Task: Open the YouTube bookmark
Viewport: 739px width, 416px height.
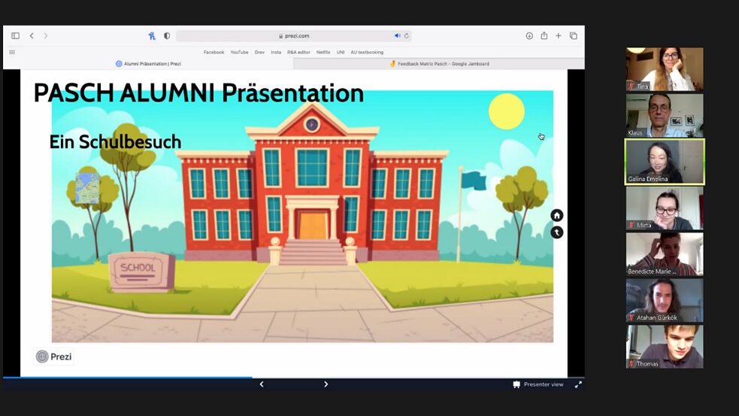Action: pos(239,52)
